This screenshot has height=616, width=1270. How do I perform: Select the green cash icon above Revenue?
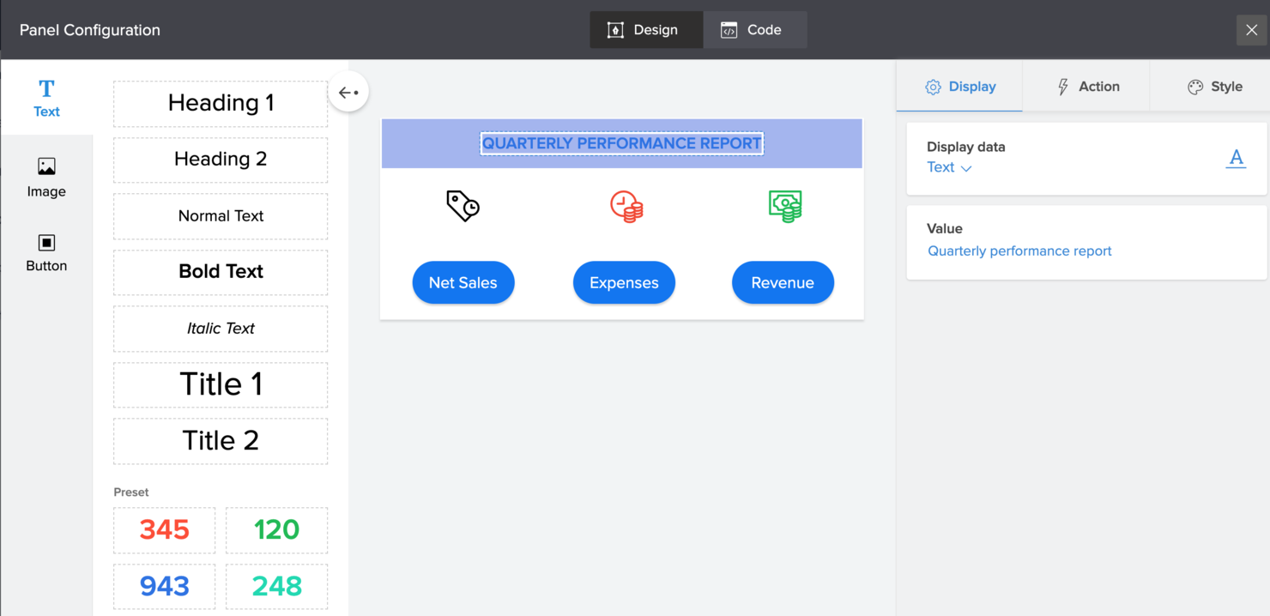[783, 205]
